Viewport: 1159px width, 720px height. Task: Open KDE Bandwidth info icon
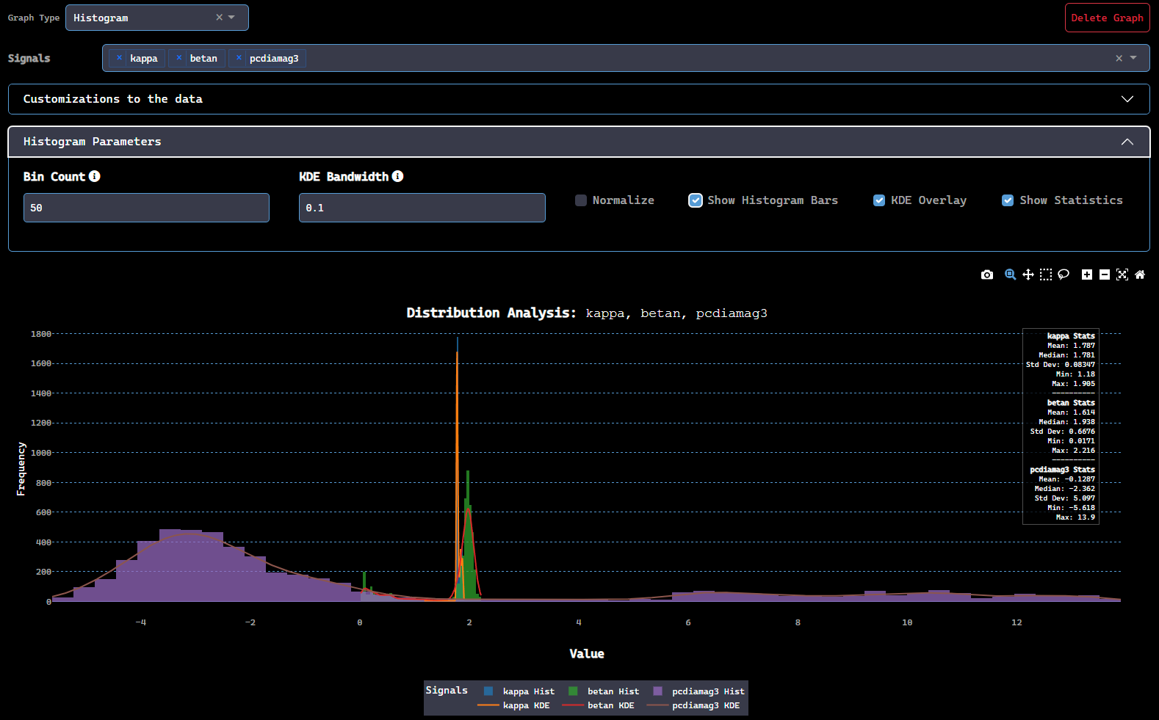(x=397, y=176)
